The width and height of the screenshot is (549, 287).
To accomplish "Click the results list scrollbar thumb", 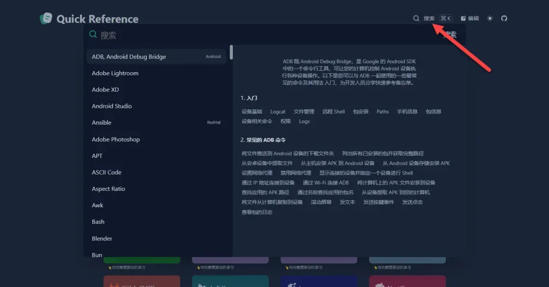I will click(x=231, y=52).
